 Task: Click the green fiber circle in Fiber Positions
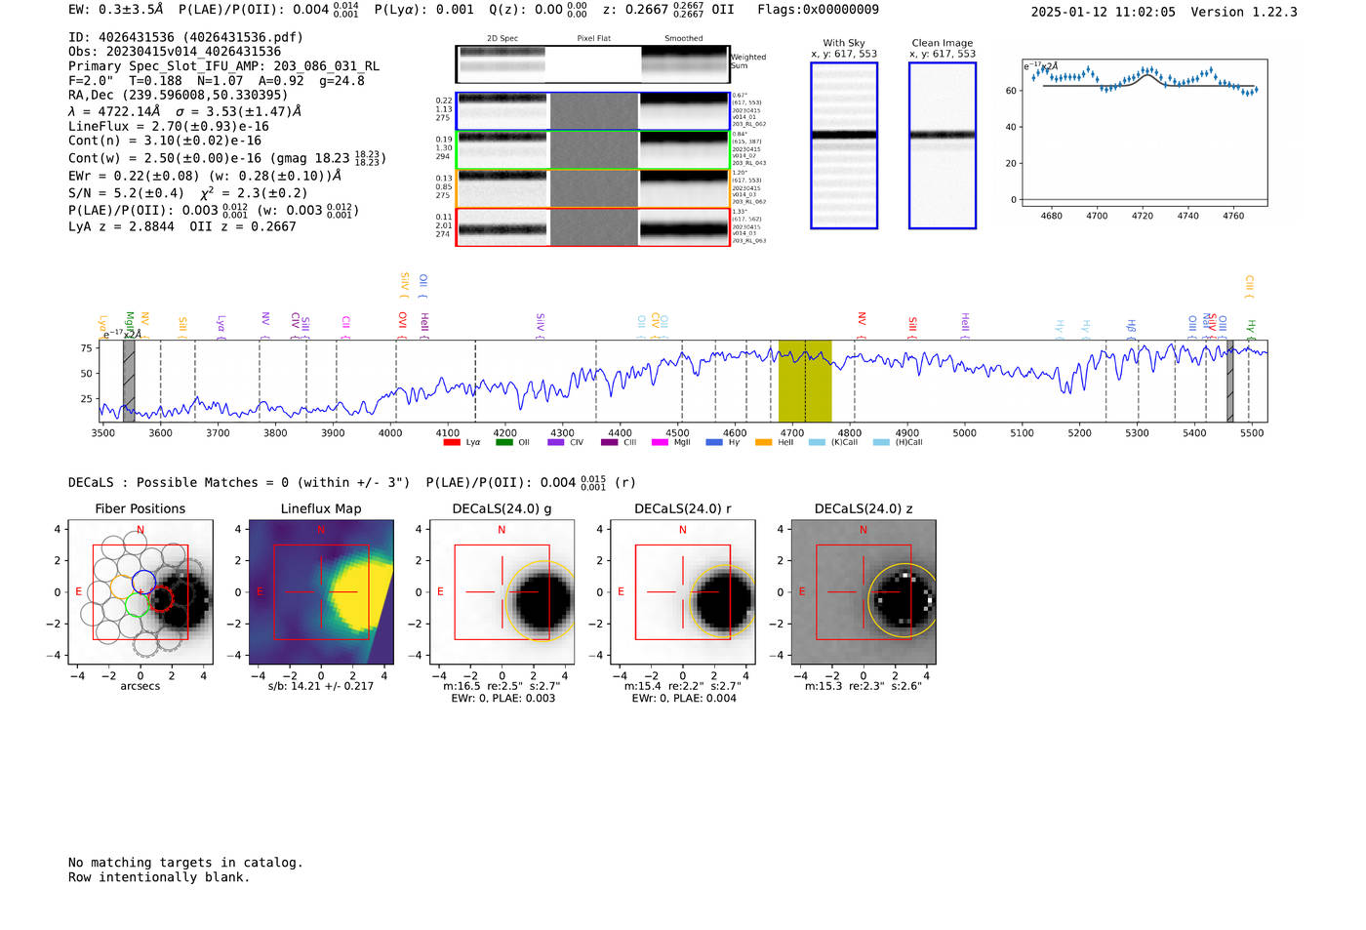click(x=137, y=605)
